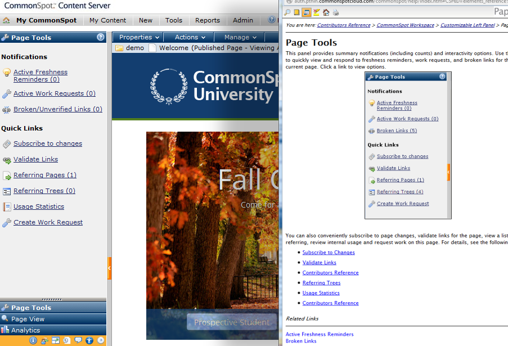Click the help icon right of Admin menu
Screen dimensions: 508x346
[272, 20]
